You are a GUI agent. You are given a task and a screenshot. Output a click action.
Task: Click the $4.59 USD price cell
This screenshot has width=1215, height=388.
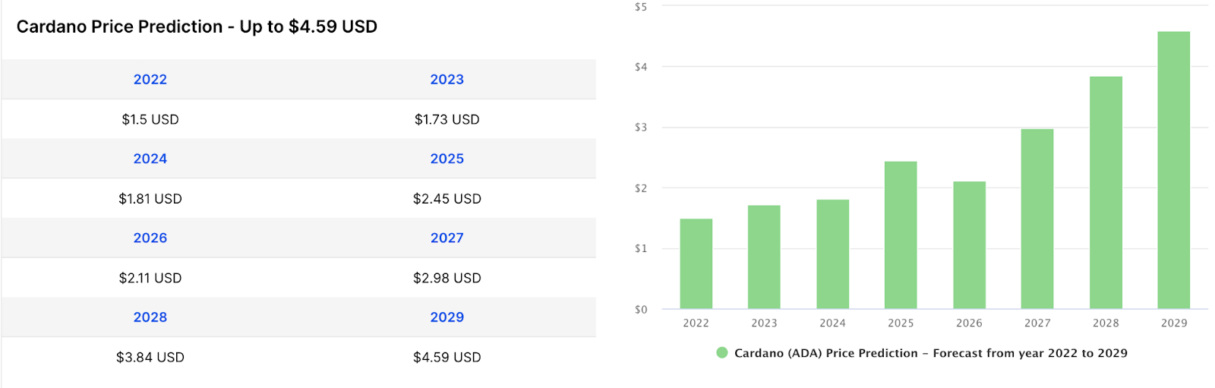pyautogui.click(x=447, y=357)
